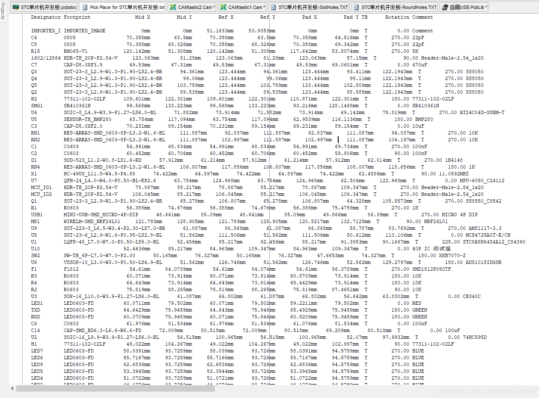Click CAM icon on CAMtastic2.Cam tab
539x398 pixels.
pyautogui.click(x=173, y=7)
